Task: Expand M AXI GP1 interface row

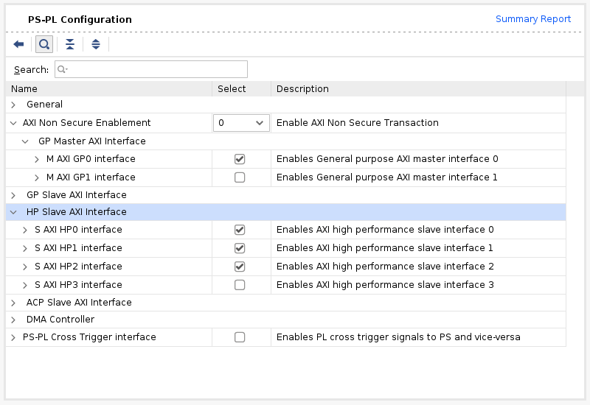Action: [x=36, y=177]
